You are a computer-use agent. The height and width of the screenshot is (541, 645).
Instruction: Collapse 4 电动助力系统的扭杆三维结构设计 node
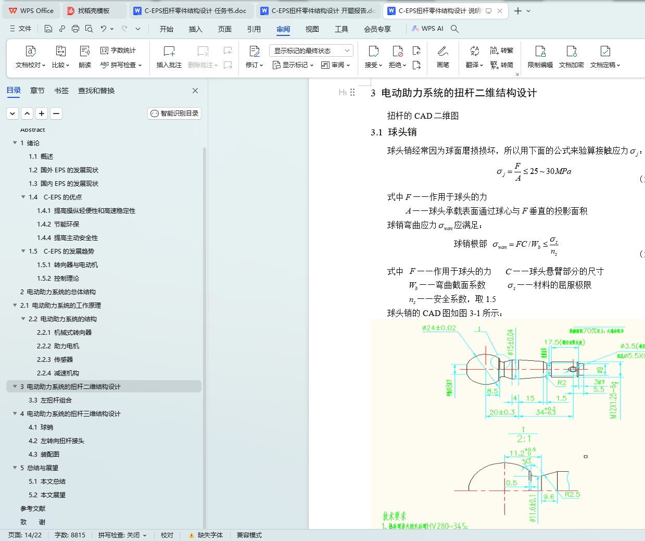click(15, 413)
